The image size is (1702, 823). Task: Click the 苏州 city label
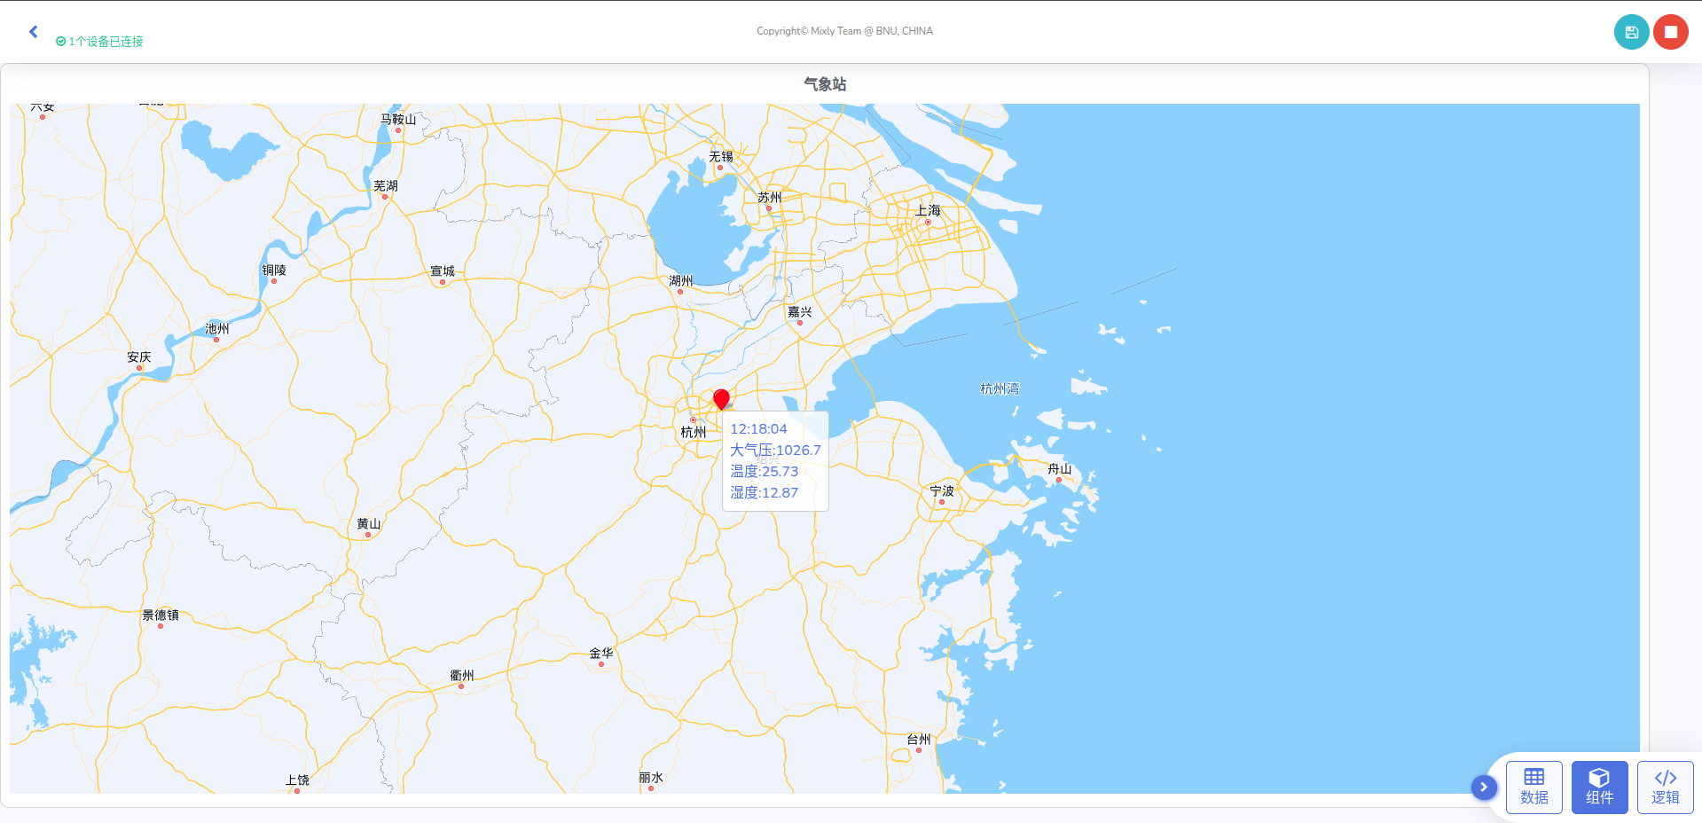(x=769, y=197)
